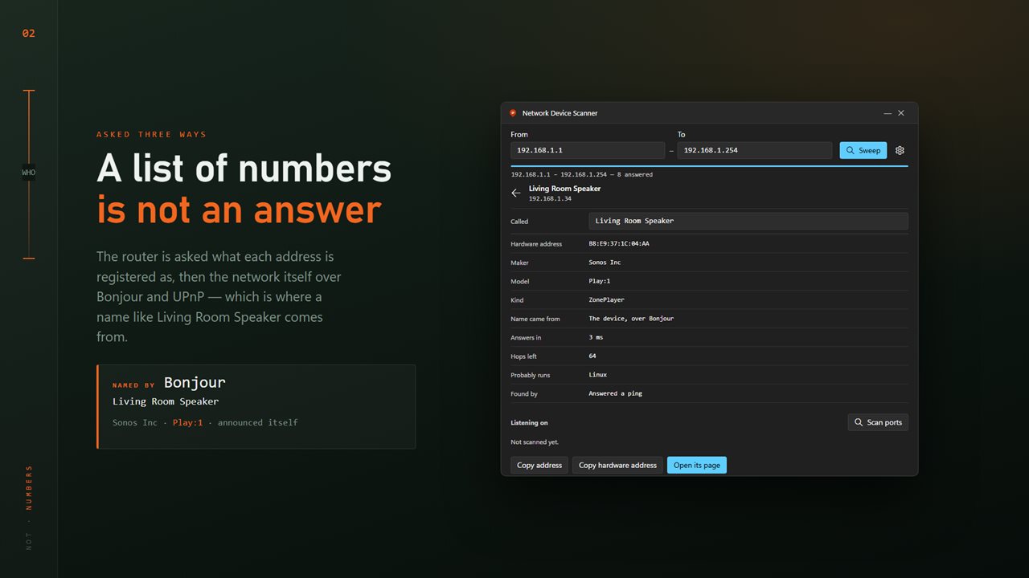Open the scanner settings gear
Viewport: 1029px width, 578px height.
(900, 150)
